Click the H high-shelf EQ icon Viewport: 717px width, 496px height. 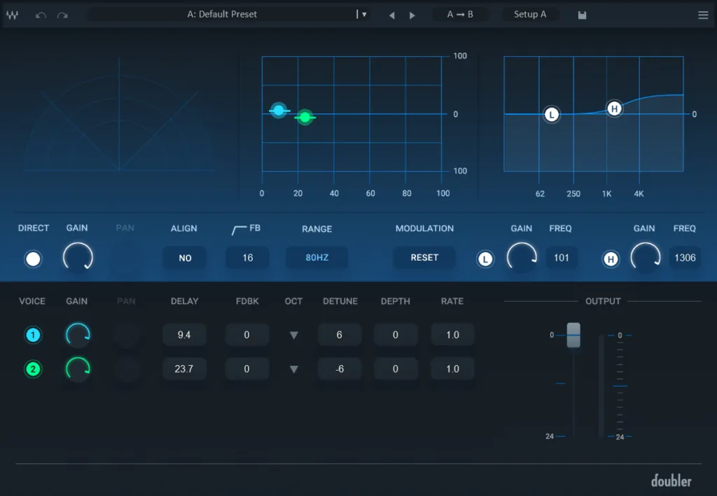(611, 259)
